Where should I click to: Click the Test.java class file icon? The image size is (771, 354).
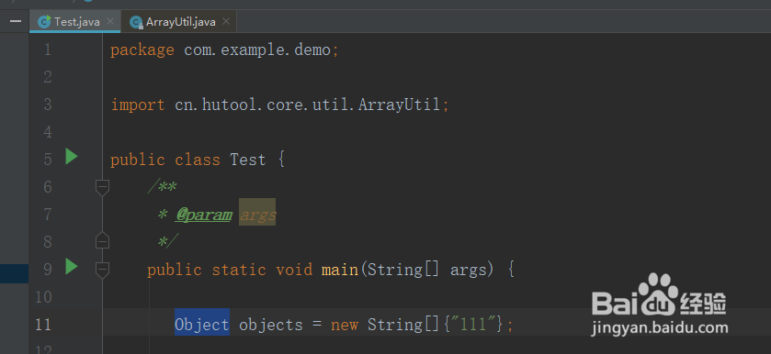point(45,22)
